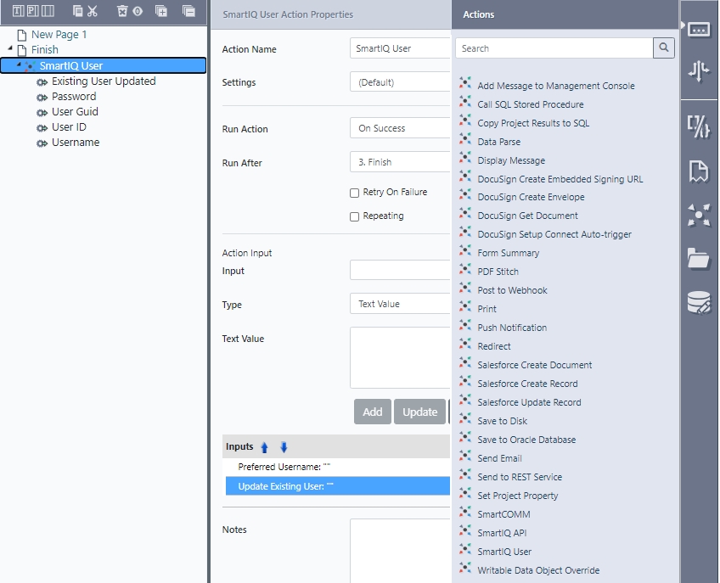
Task: Select Display Message action
Action: coord(511,160)
